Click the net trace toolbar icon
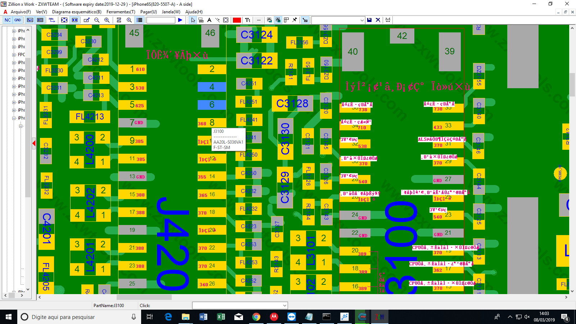 pyautogui.click(x=52, y=20)
